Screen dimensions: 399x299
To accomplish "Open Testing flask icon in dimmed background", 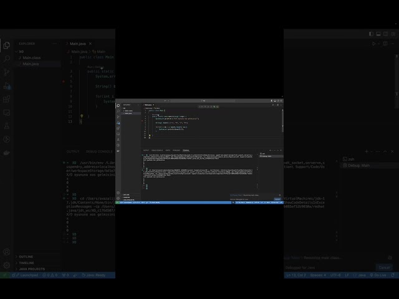I will (x=7, y=126).
